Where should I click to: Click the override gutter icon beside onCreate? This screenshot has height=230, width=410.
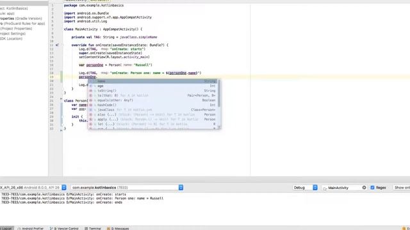(x=57, y=45)
